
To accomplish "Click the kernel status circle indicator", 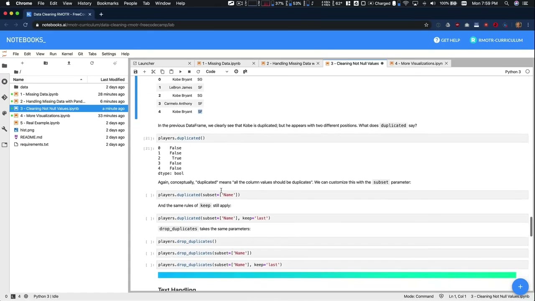I will tap(527, 71).
